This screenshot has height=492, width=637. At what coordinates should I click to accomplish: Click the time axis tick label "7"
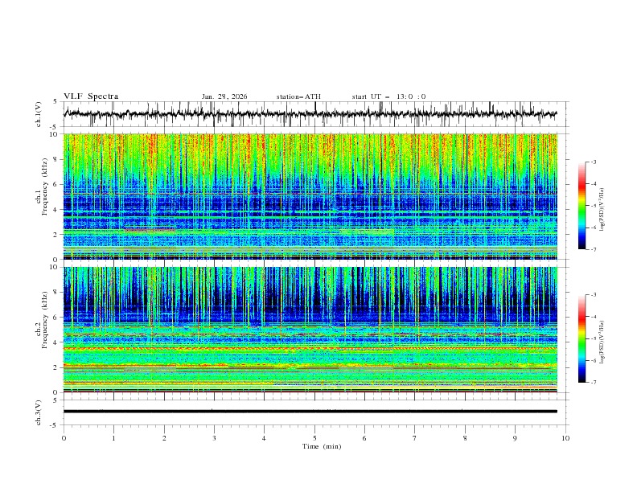(415, 438)
